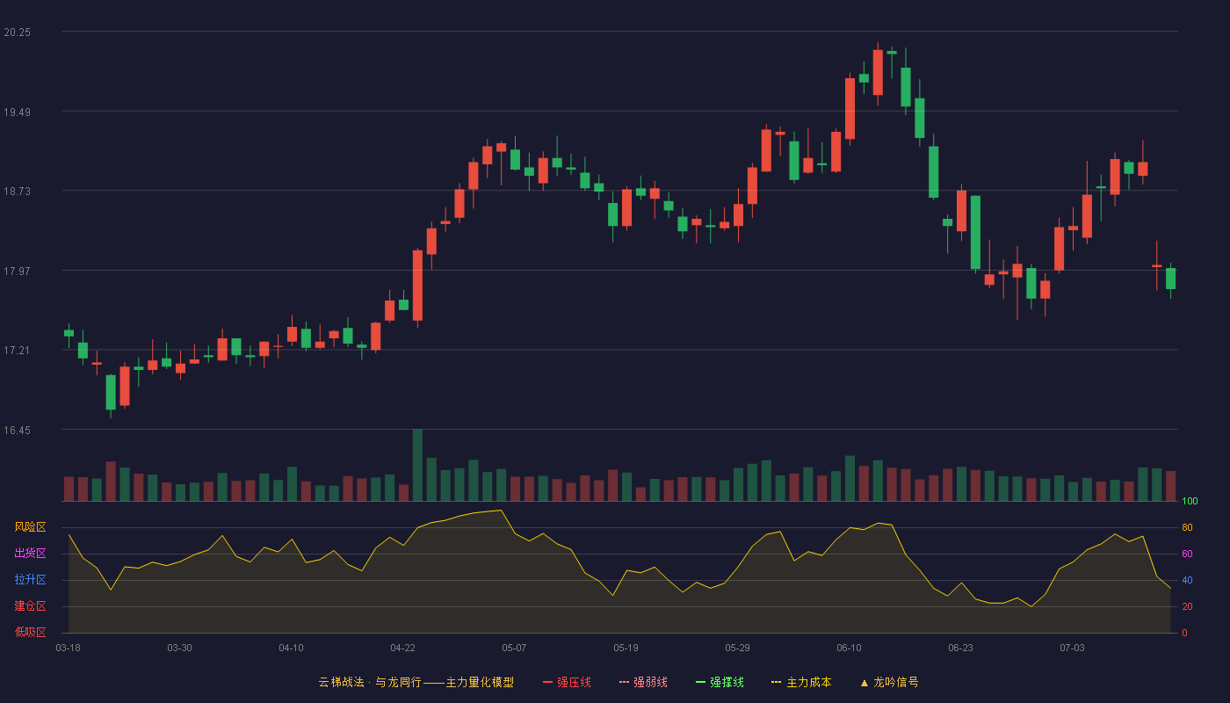The width and height of the screenshot is (1230, 703).
Task: Toggle the 强撑线 legend entry
Action: click(x=720, y=682)
